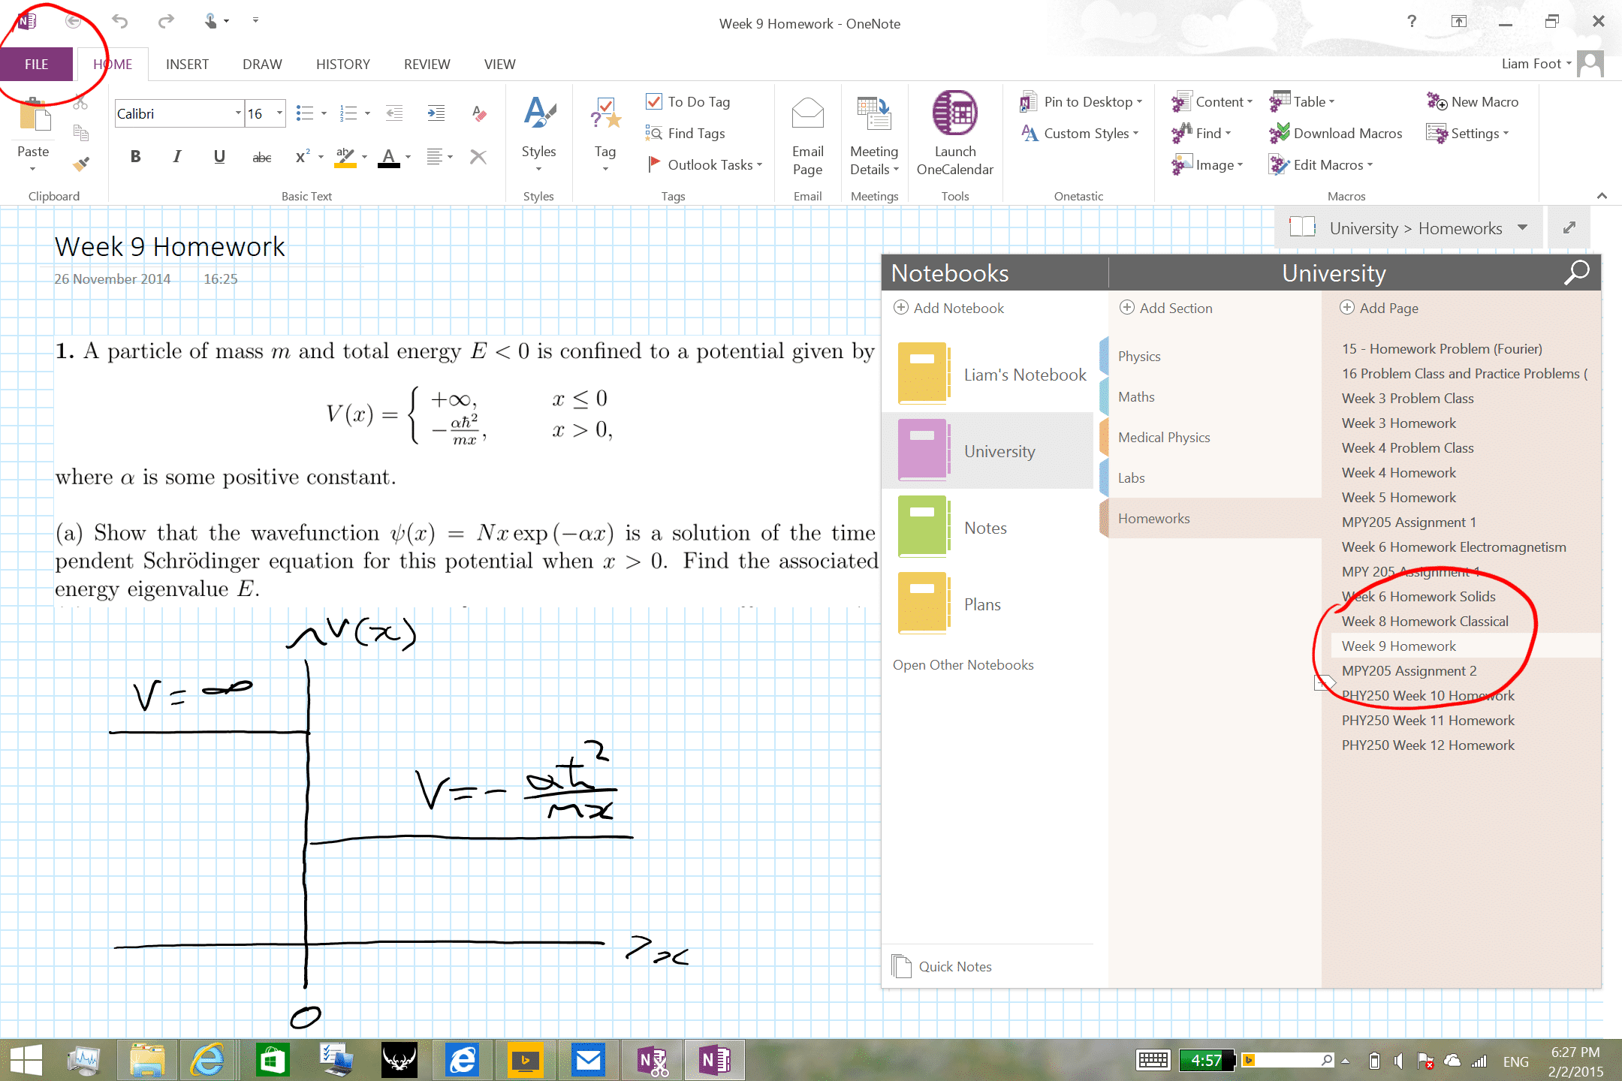Viewport: 1622px width, 1081px height.
Task: Decrease the paragraph indent
Action: [394, 113]
